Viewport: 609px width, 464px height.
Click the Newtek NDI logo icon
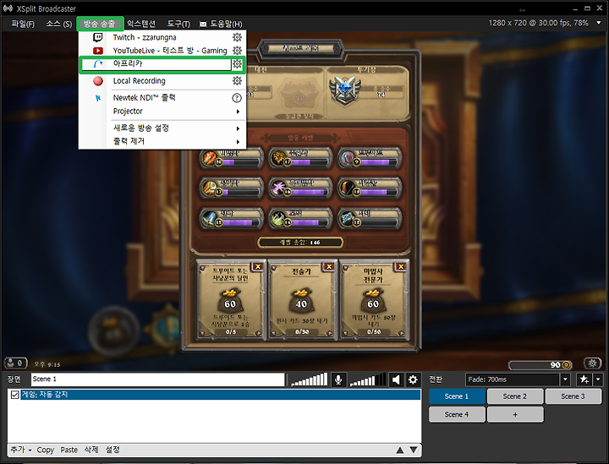pyautogui.click(x=98, y=98)
